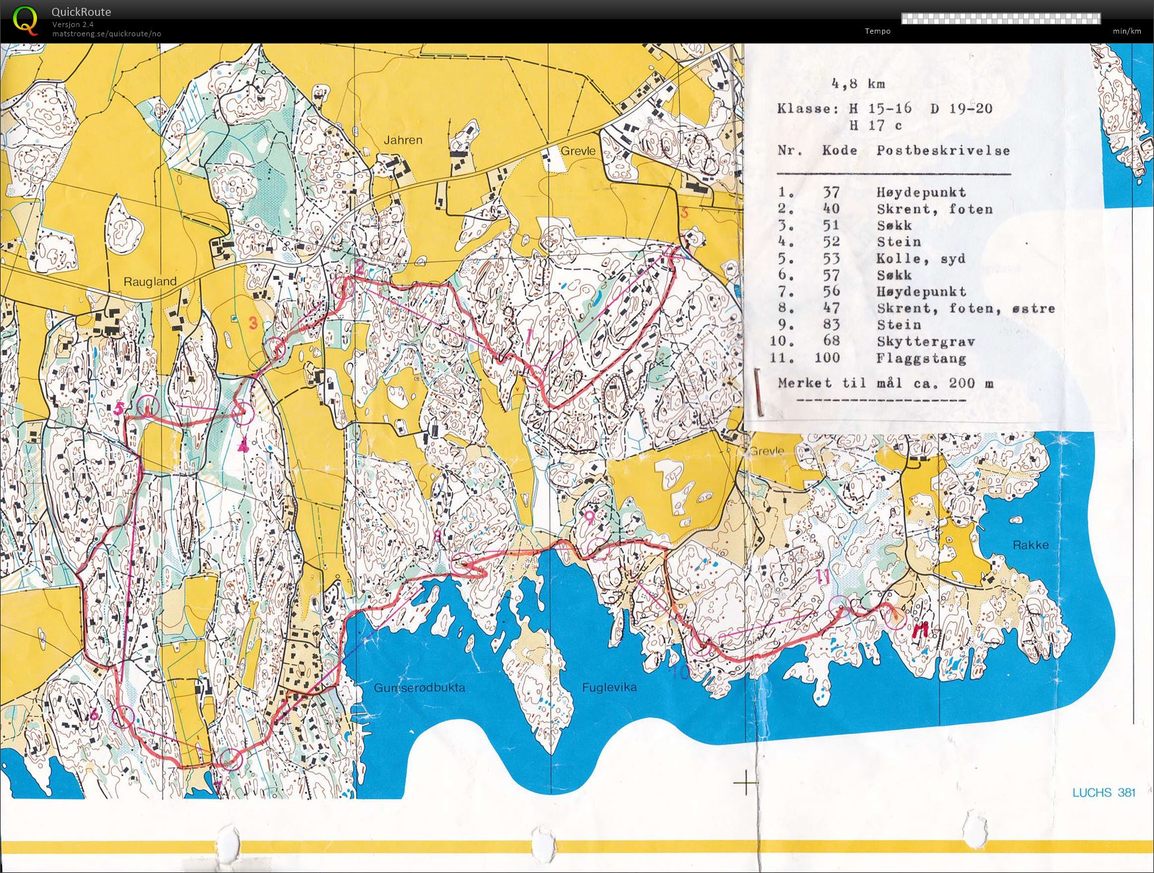Image resolution: width=1154 pixels, height=873 pixels.
Task: Click the 'H 17 c' class line
Action: point(875,125)
